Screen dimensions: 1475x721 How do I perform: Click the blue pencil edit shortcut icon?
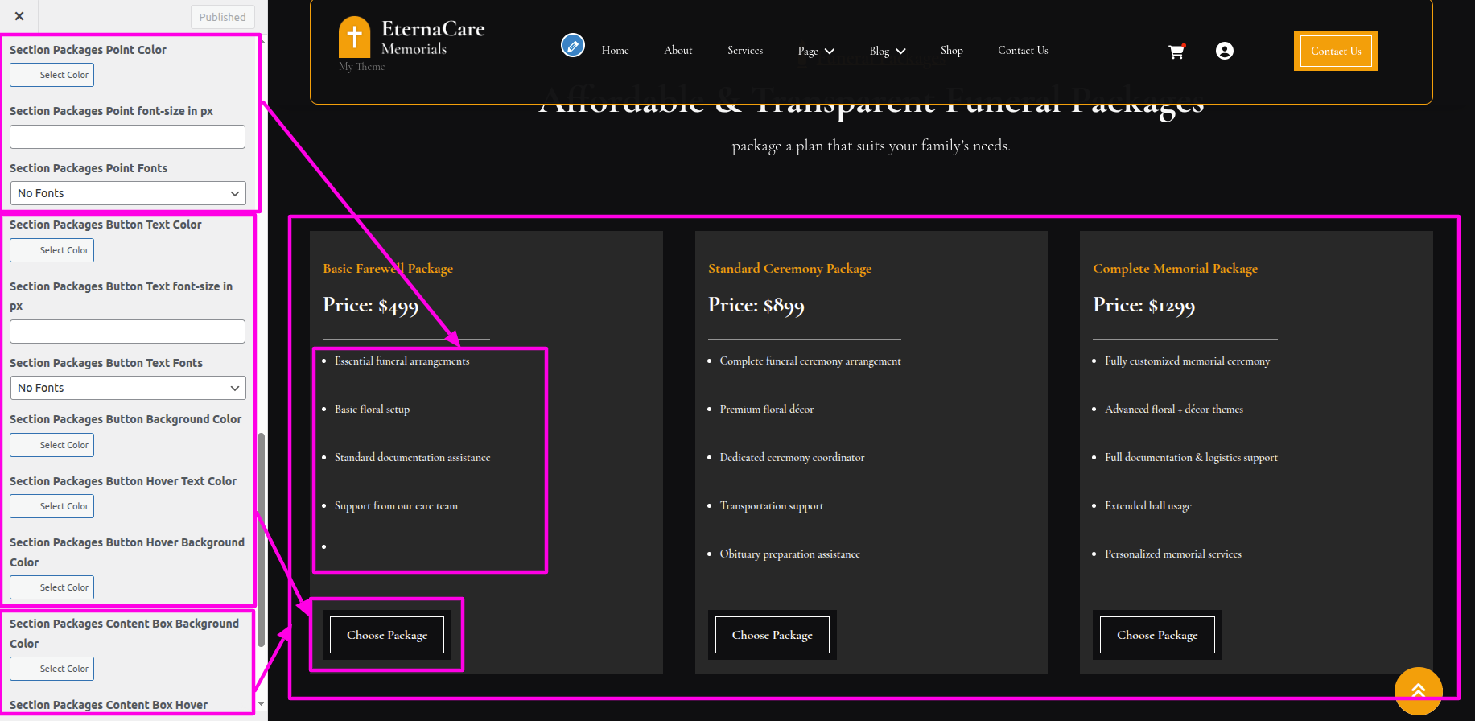(572, 46)
